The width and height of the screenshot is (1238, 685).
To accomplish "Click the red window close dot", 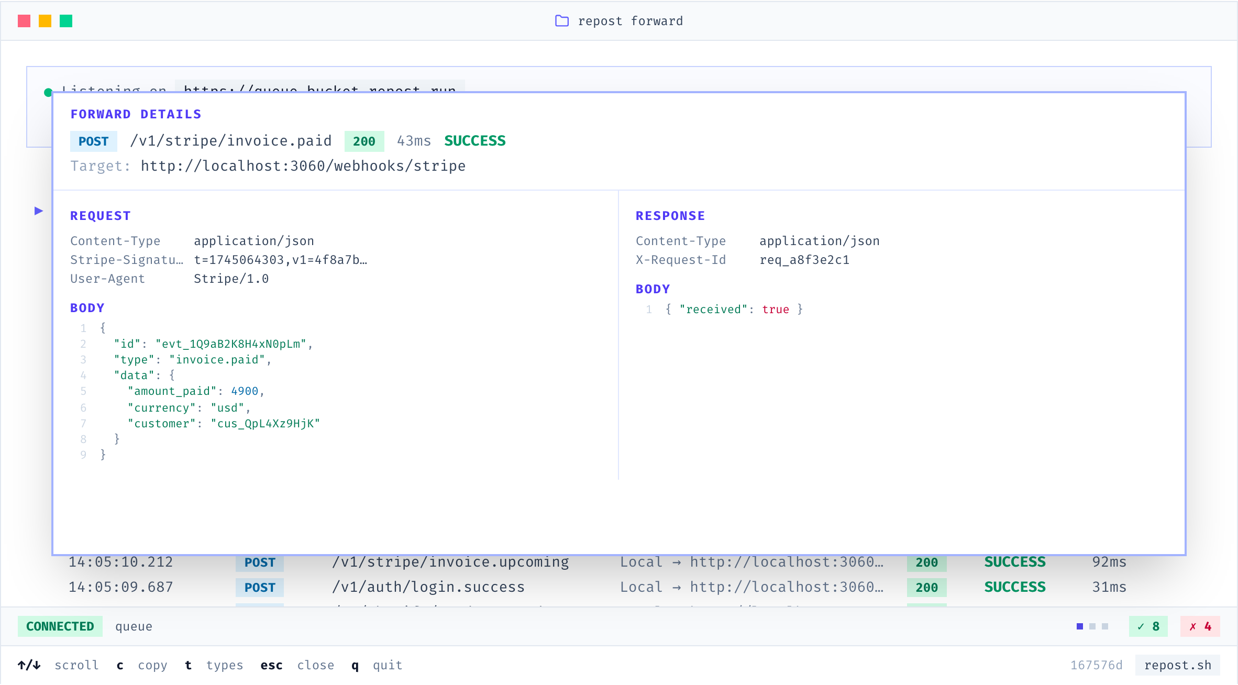I will pyautogui.click(x=24, y=21).
